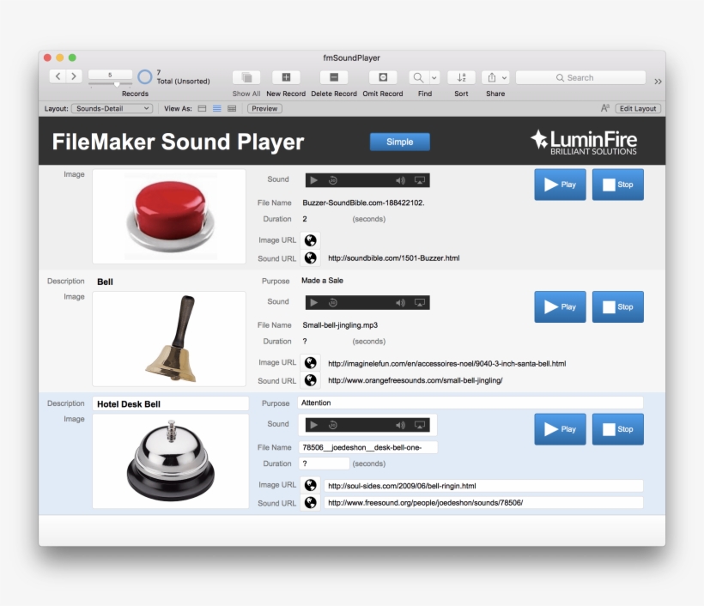
Task: Switch to Table view
Action: click(232, 109)
